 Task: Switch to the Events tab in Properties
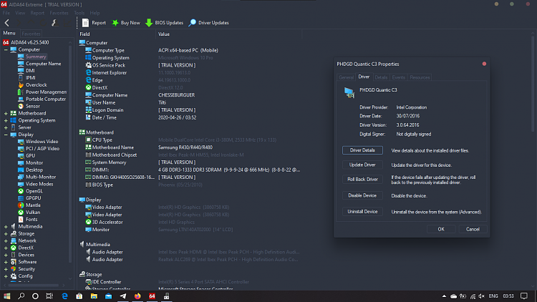(x=398, y=77)
